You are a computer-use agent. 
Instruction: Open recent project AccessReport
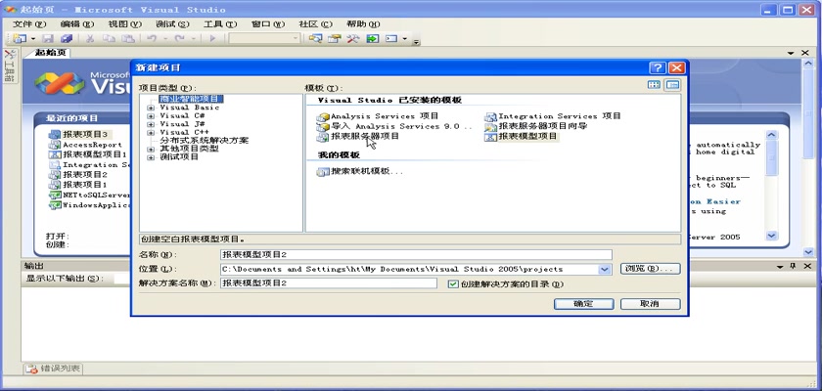(x=86, y=145)
